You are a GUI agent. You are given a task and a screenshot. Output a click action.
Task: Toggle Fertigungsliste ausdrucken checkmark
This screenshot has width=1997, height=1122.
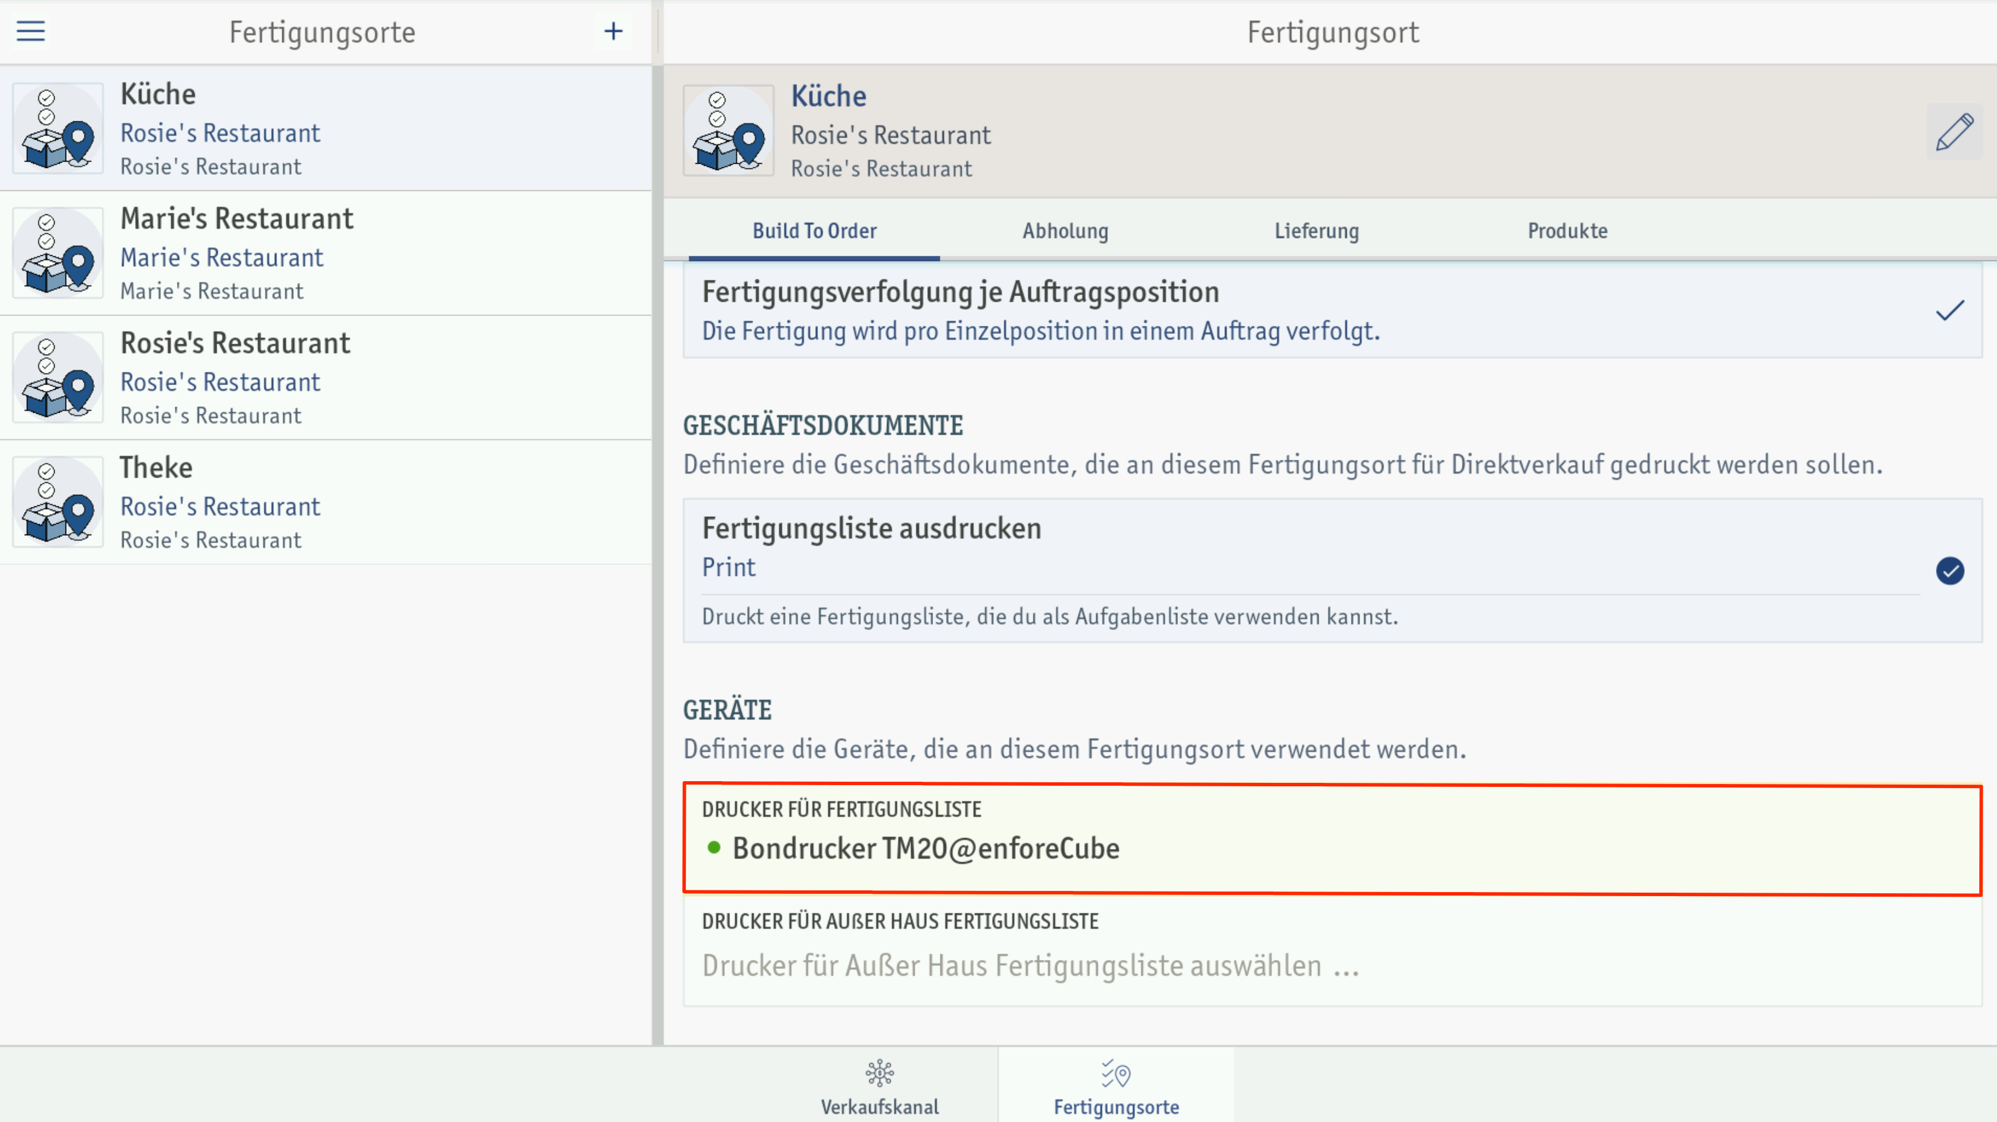click(1950, 571)
